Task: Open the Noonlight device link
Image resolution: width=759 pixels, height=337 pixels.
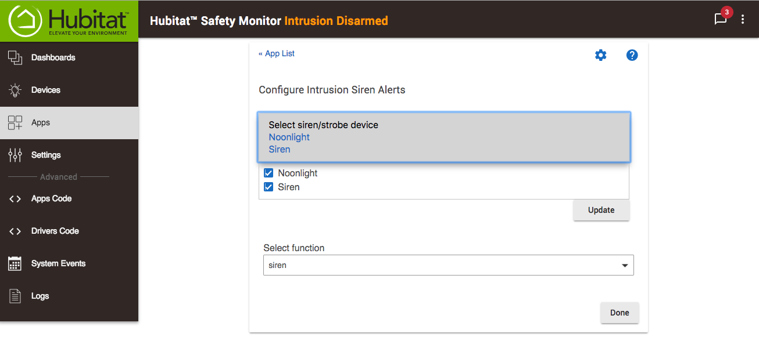Action: click(289, 137)
